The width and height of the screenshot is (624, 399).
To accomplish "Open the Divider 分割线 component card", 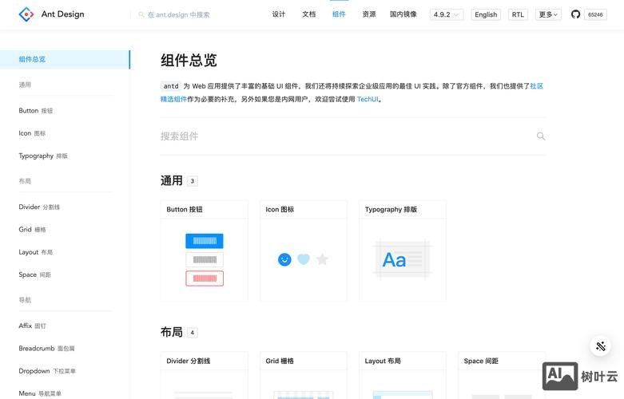I will point(205,375).
